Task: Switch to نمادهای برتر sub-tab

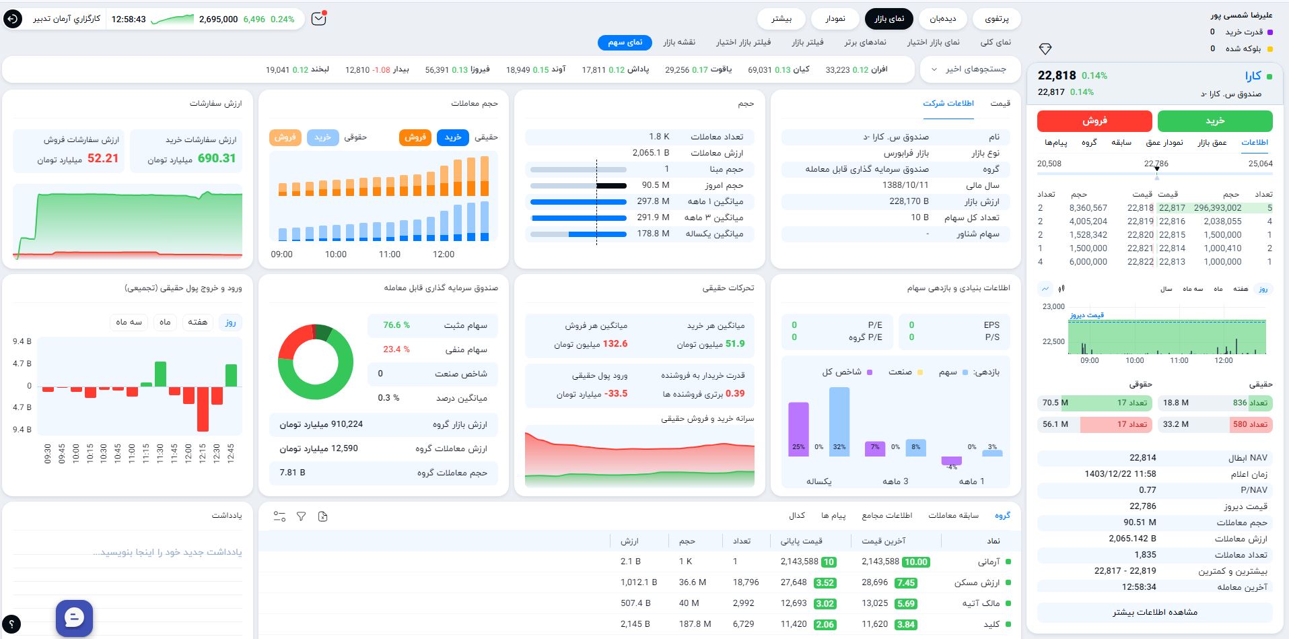Action: point(866,42)
